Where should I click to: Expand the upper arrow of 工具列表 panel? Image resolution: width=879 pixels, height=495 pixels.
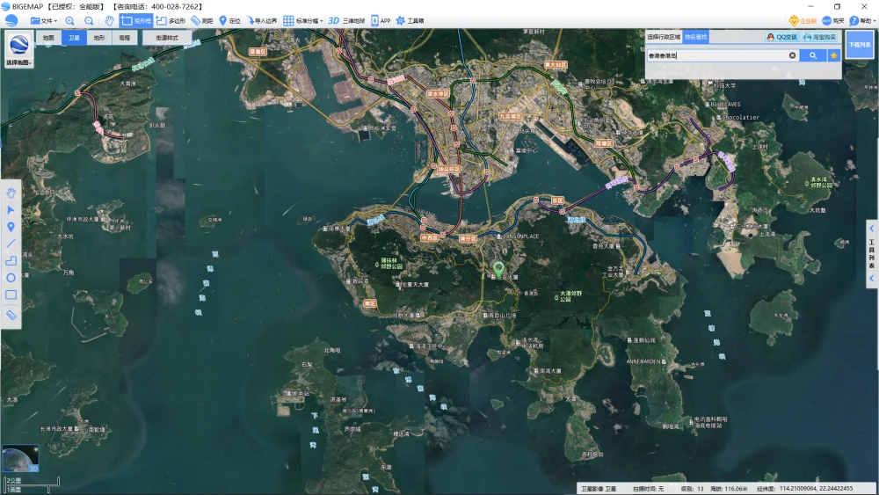872,229
